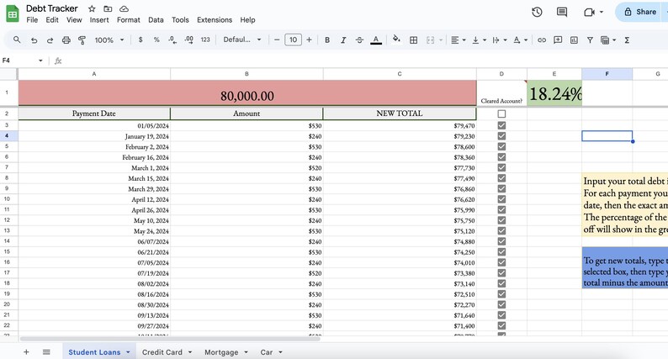Uncheck the February 2, 2024 checkbox
Viewport: 668px width, 359px height.
pos(501,146)
